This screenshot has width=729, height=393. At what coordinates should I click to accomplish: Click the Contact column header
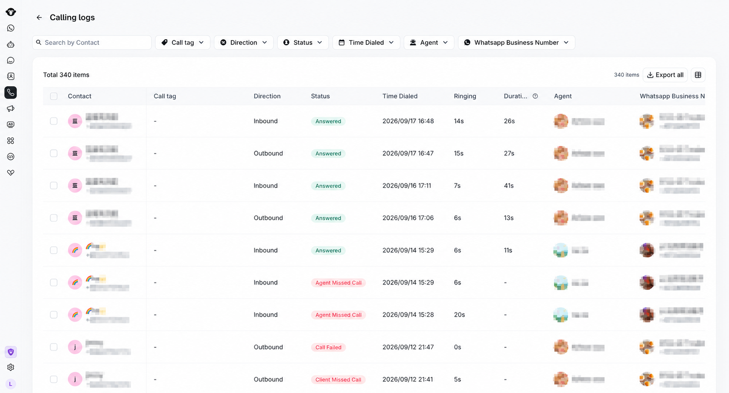80,96
